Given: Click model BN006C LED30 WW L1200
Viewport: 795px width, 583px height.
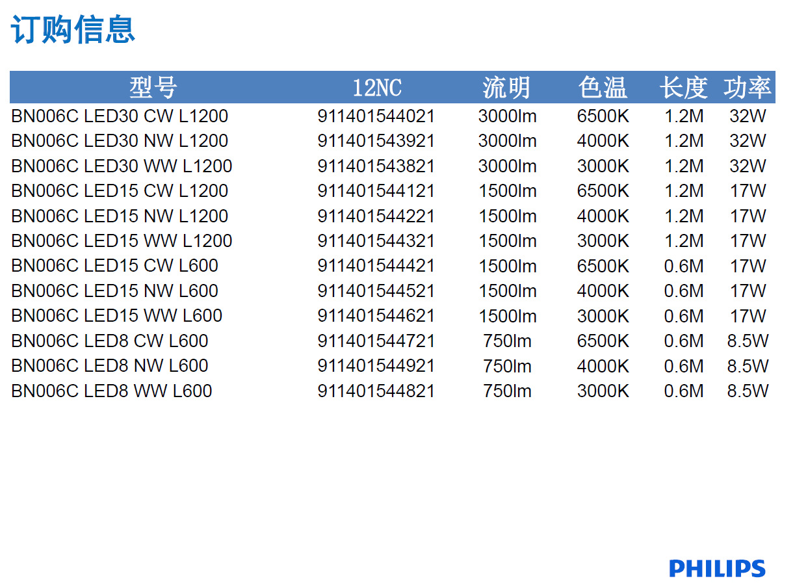Looking at the screenshot, I should (x=122, y=166).
